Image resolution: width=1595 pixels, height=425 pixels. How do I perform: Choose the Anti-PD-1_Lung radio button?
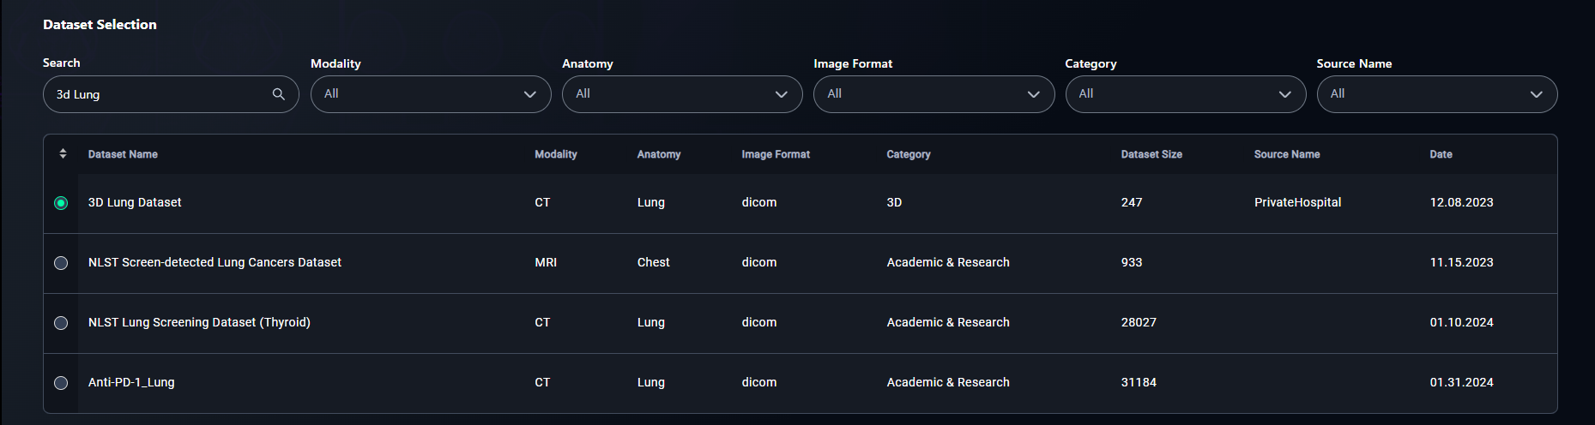pyautogui.click(x=61, y=383)
